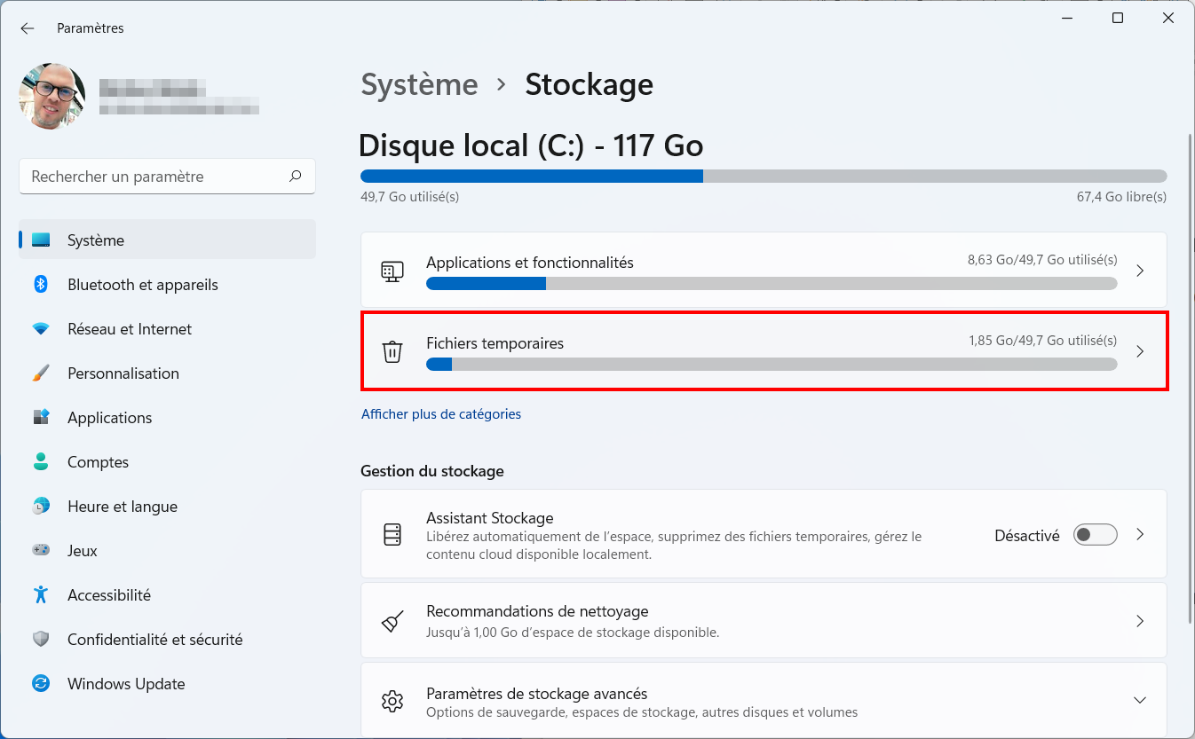Open Heure et langue settings
This screenshot has width=1195, height=739.
tap(167, 507)
